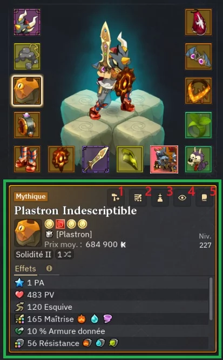Select the red striped boots slot
This screenshot has height=360, width=223.
pyautogui.click(x=27, y=159)
